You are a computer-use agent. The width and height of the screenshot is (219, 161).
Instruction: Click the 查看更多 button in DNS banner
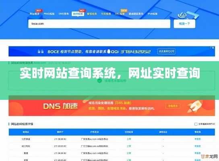coord(173,106)
